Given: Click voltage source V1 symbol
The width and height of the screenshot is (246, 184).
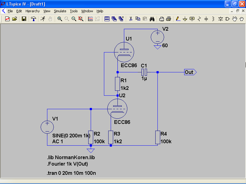Looking at the screenshot, I should point(47,127).
